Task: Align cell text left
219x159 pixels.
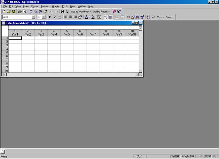Action: tap(66, 17)
